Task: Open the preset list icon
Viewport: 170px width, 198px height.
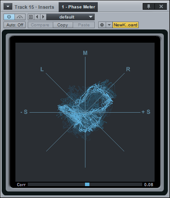Action: [x=31, y=17]
